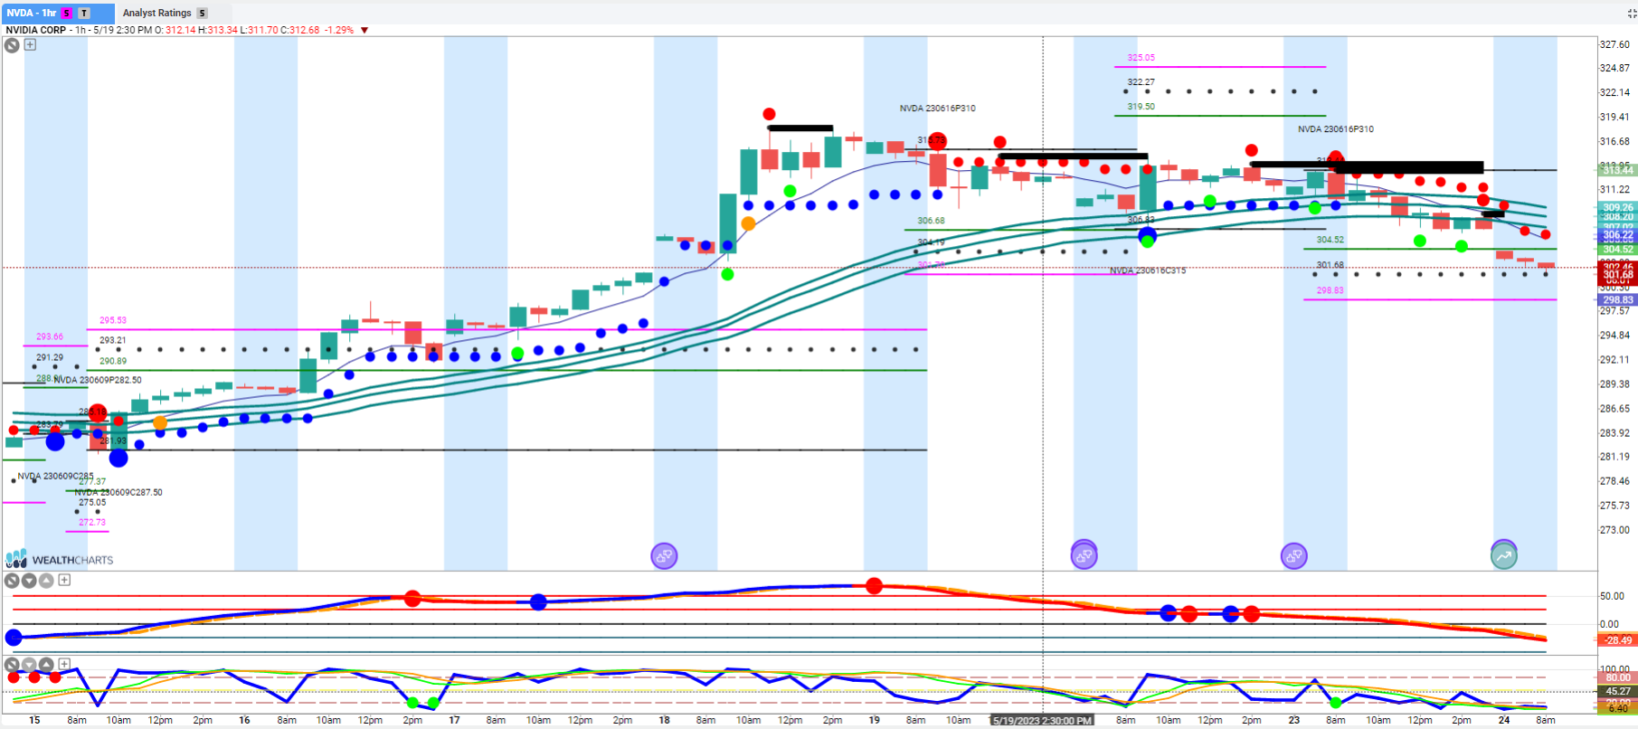This screenshot has height=729, width=1638.
Task: Click the 50.00 oscillator axis label
Action: (x=1612, y=596)
